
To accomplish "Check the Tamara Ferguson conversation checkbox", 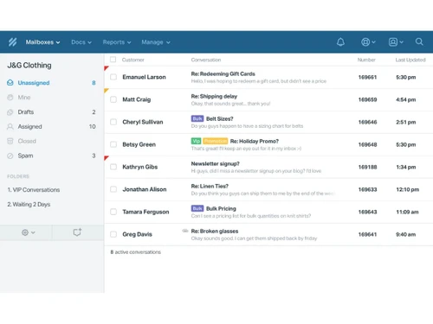I will (x=113, y=212).
